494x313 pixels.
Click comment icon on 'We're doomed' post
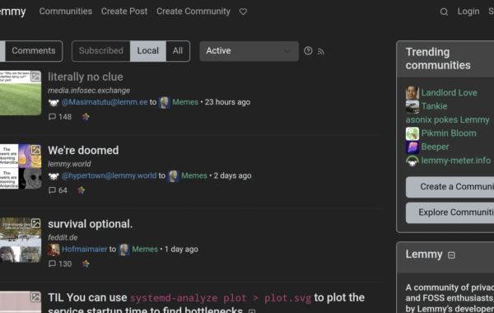(53, 190)
